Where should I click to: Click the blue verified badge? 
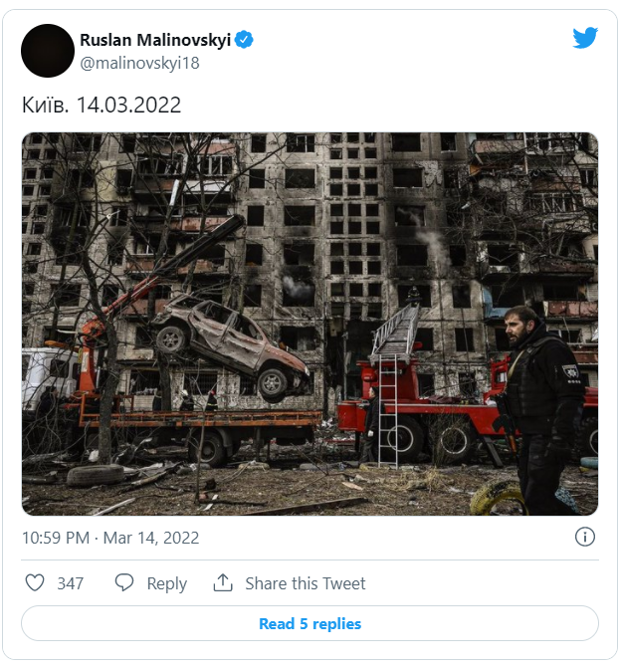[x=244, y=40]
